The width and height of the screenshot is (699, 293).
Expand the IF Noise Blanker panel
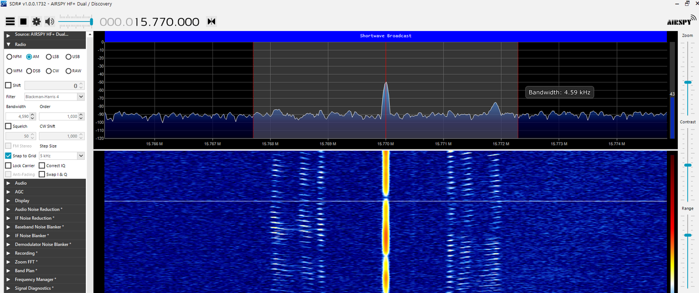45,235
